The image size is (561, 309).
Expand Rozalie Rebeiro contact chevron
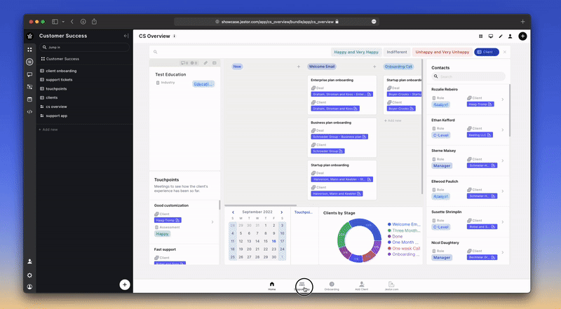coord(501,99)
